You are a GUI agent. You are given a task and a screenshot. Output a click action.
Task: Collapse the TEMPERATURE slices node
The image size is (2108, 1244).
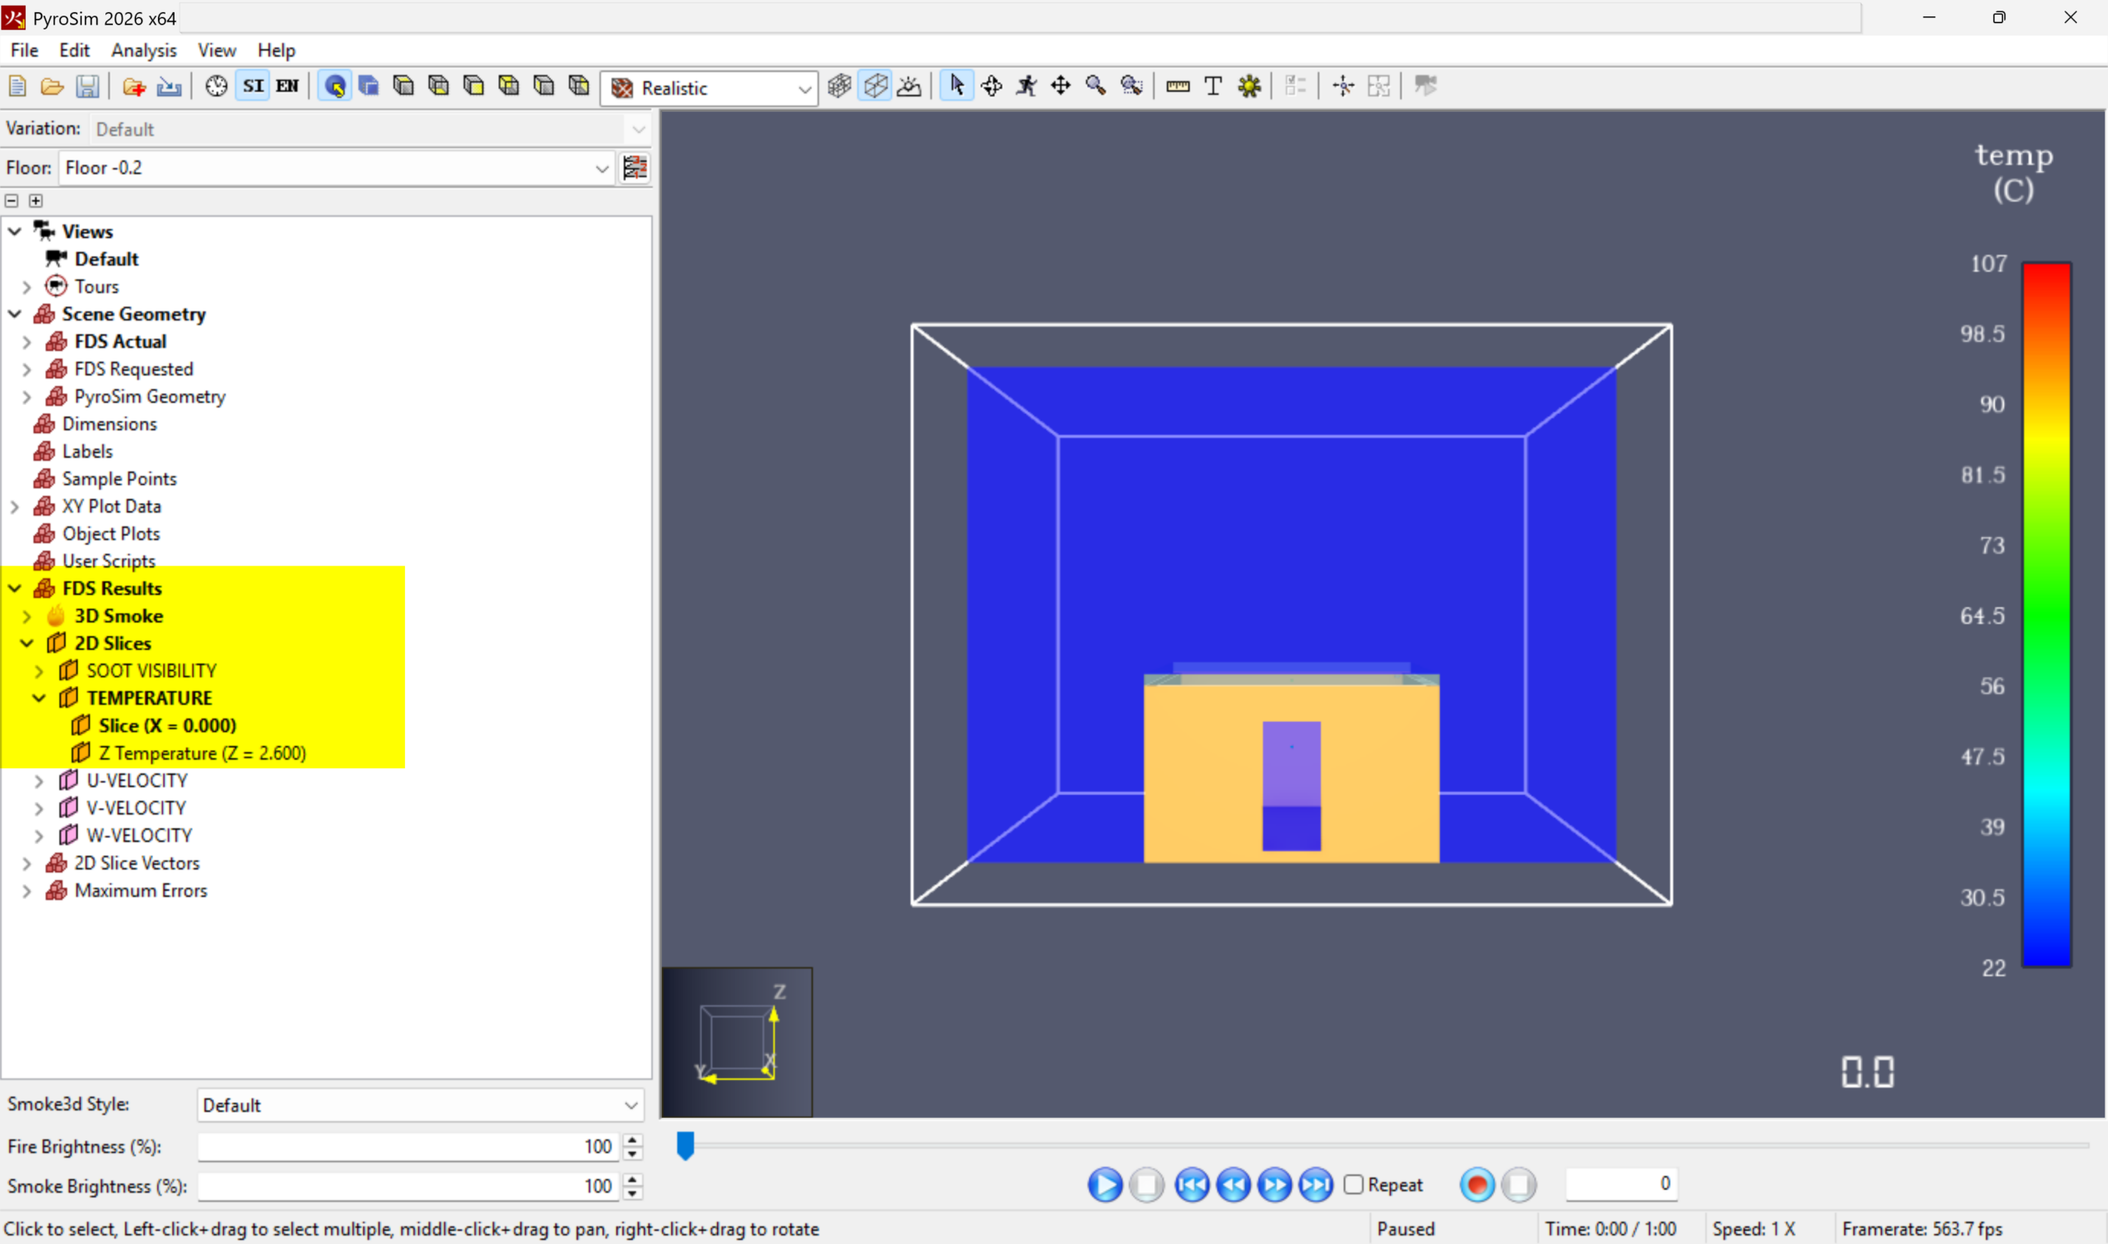point(39,698)
